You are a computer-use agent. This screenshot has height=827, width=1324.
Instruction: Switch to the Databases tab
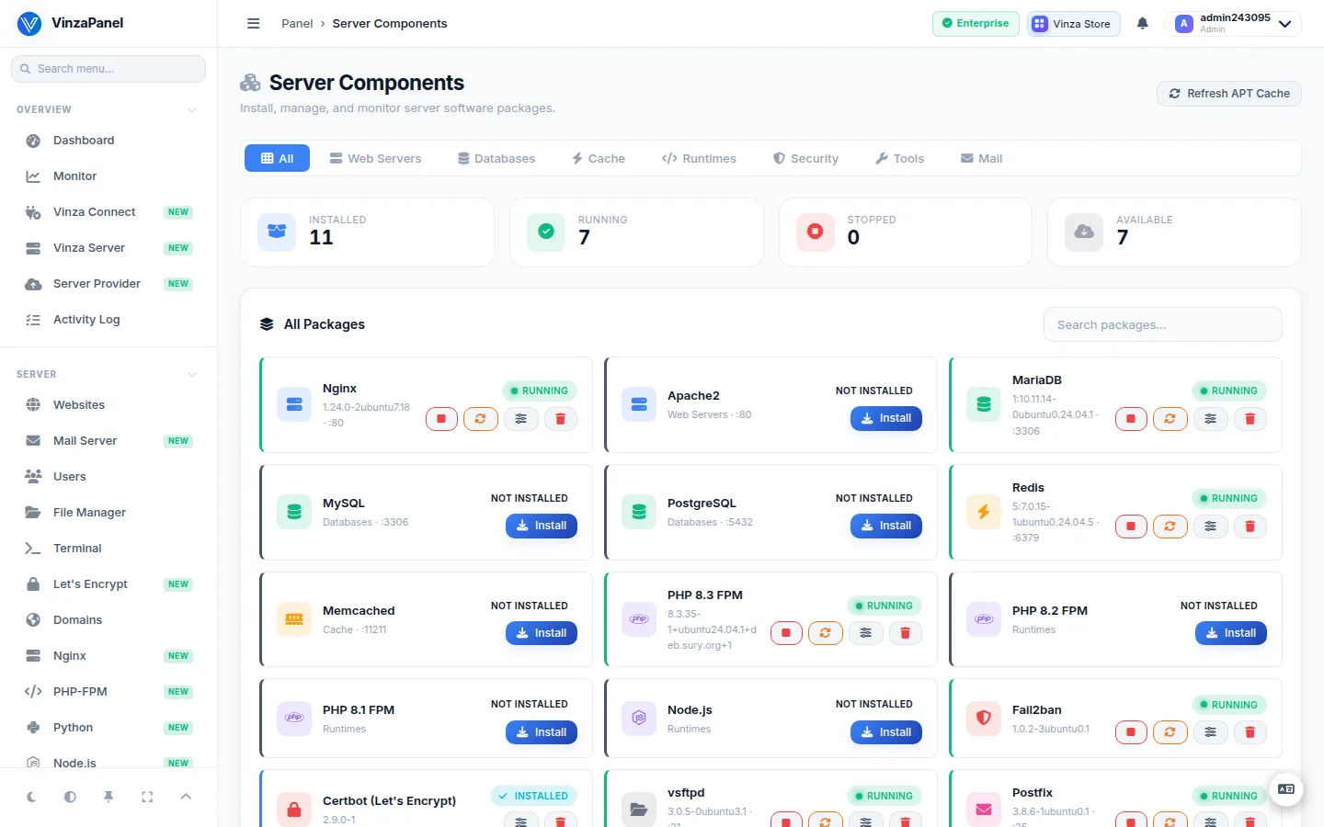click(x=496, y=158)
